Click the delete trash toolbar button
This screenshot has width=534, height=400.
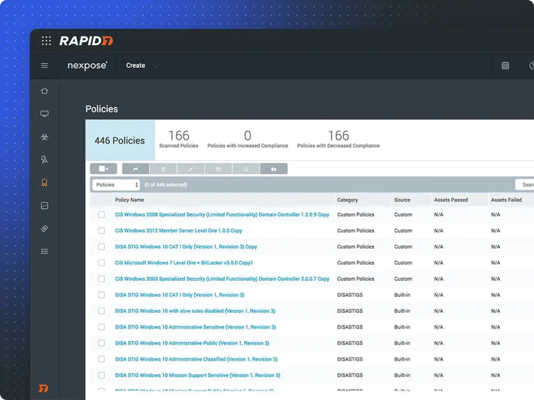(163, 169)
